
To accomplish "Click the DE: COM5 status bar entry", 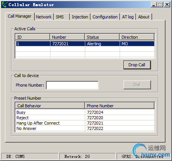I will 29,156.
